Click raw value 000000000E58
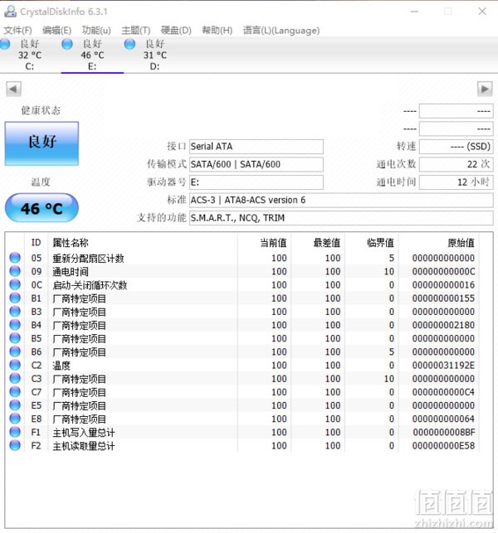Viewport: 498px width, 533px height. (x=443, y=446)
